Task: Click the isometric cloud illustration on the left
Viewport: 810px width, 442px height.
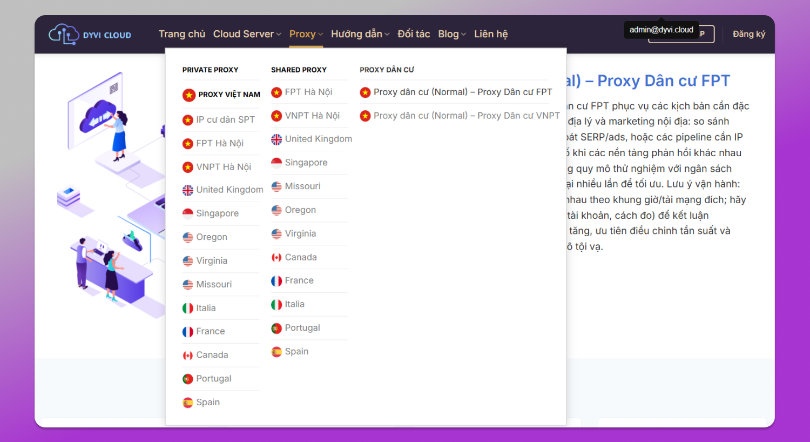Action: [111, 195]
